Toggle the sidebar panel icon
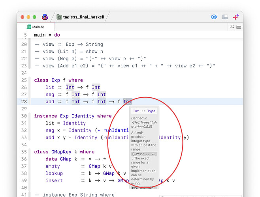 225,17
